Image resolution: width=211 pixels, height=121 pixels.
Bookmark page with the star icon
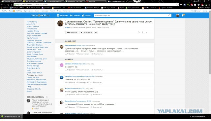tap(177, 5)
